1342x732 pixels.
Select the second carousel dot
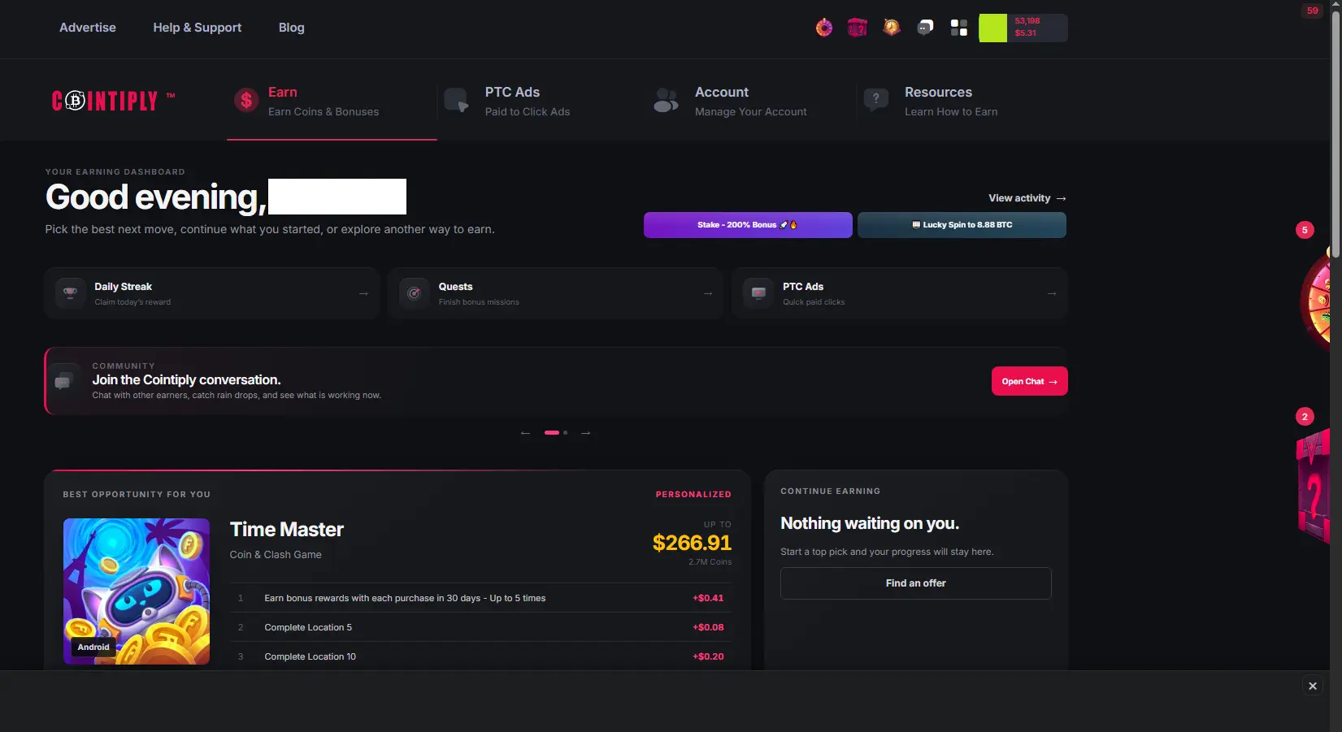pyautogui.click(x=565, y=433)
